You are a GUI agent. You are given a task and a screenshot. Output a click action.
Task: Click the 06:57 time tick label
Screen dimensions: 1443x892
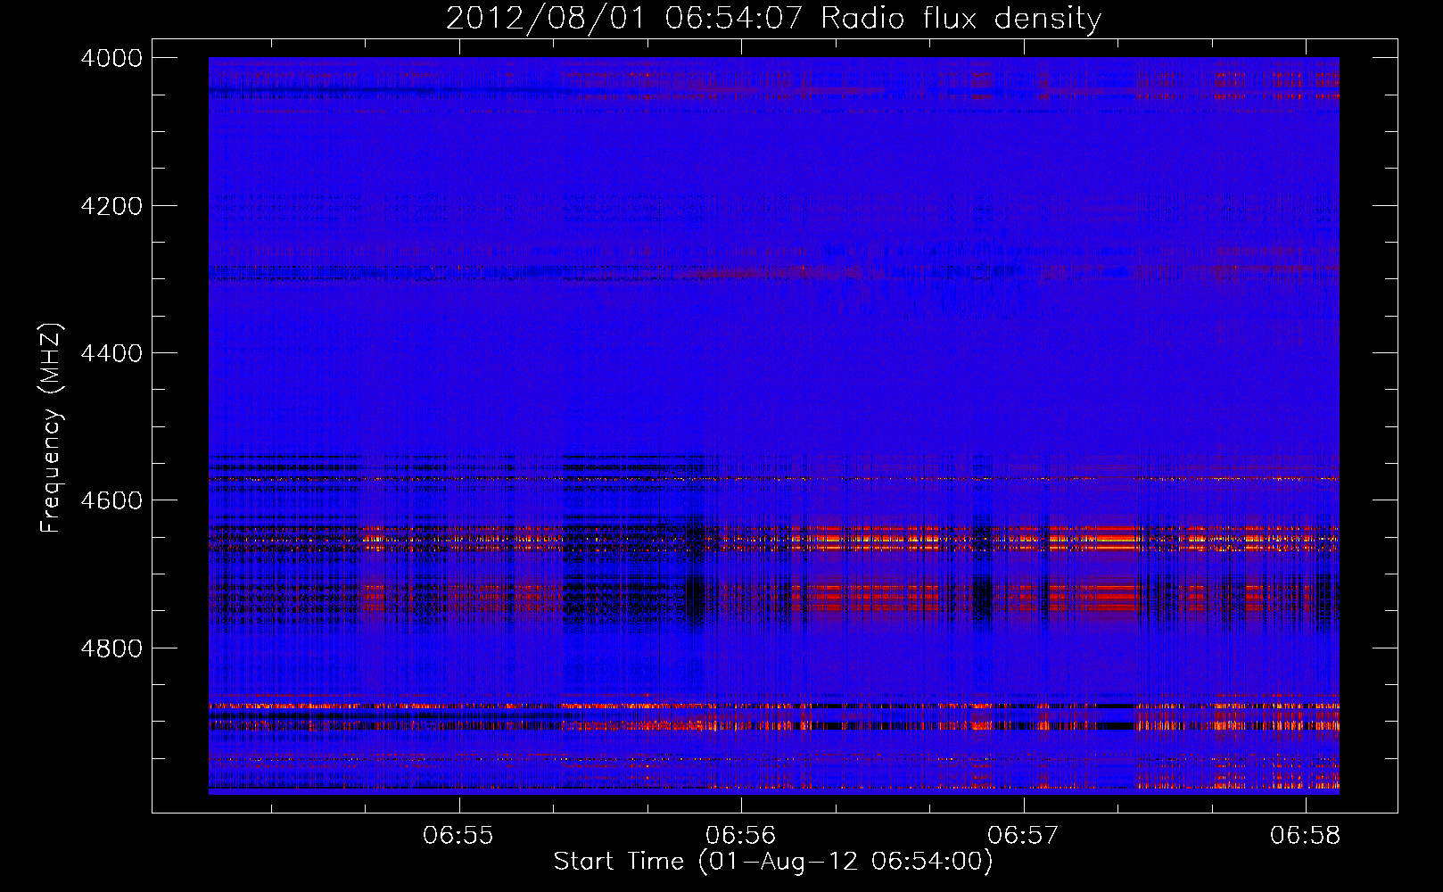coord(1023,836)
